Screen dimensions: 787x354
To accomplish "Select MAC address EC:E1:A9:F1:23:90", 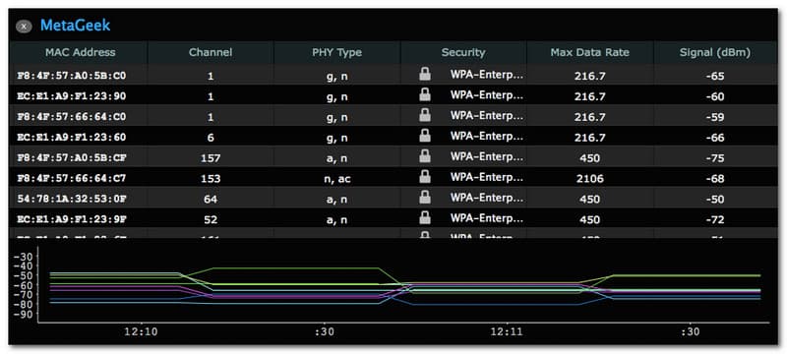I will pos(71,96).
